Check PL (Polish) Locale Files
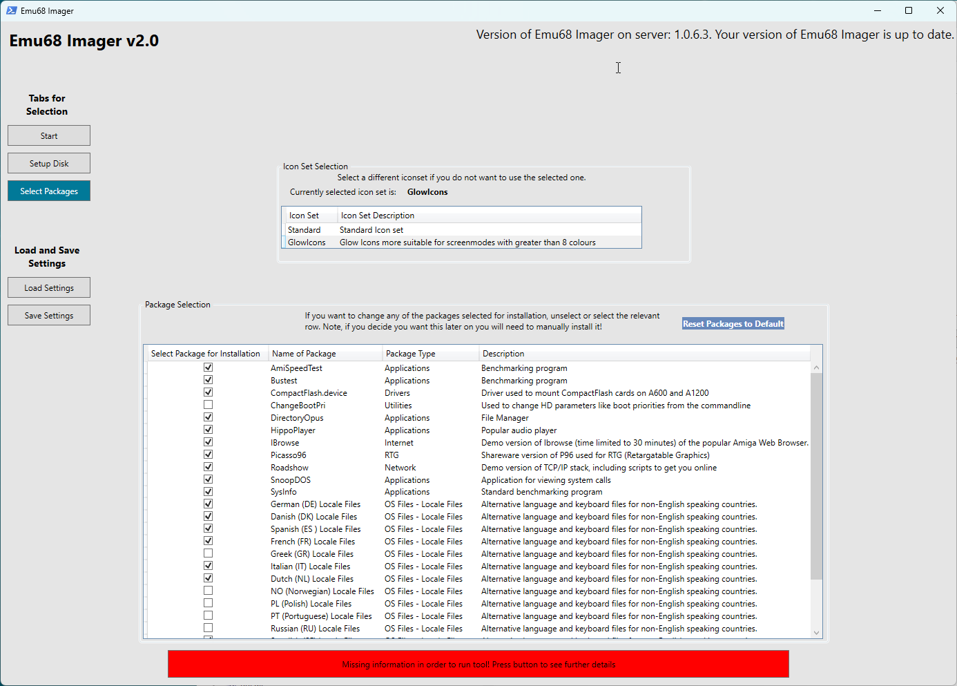Image resolution: width=957 pixels, height=686 pixels. [x=208, y=602]
